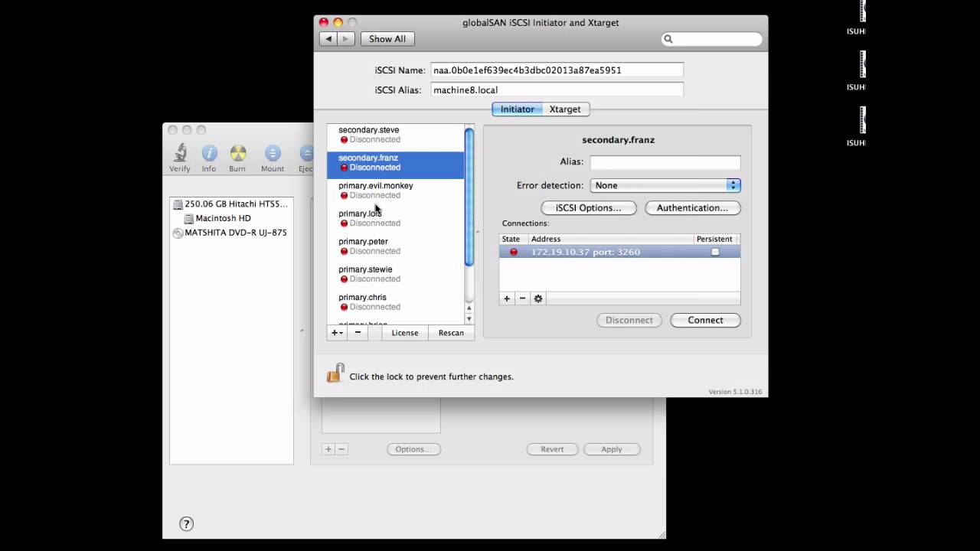Select primary.evil.monkey target
This screenshot has height=551, width=980.
click(x=395, y=191)
